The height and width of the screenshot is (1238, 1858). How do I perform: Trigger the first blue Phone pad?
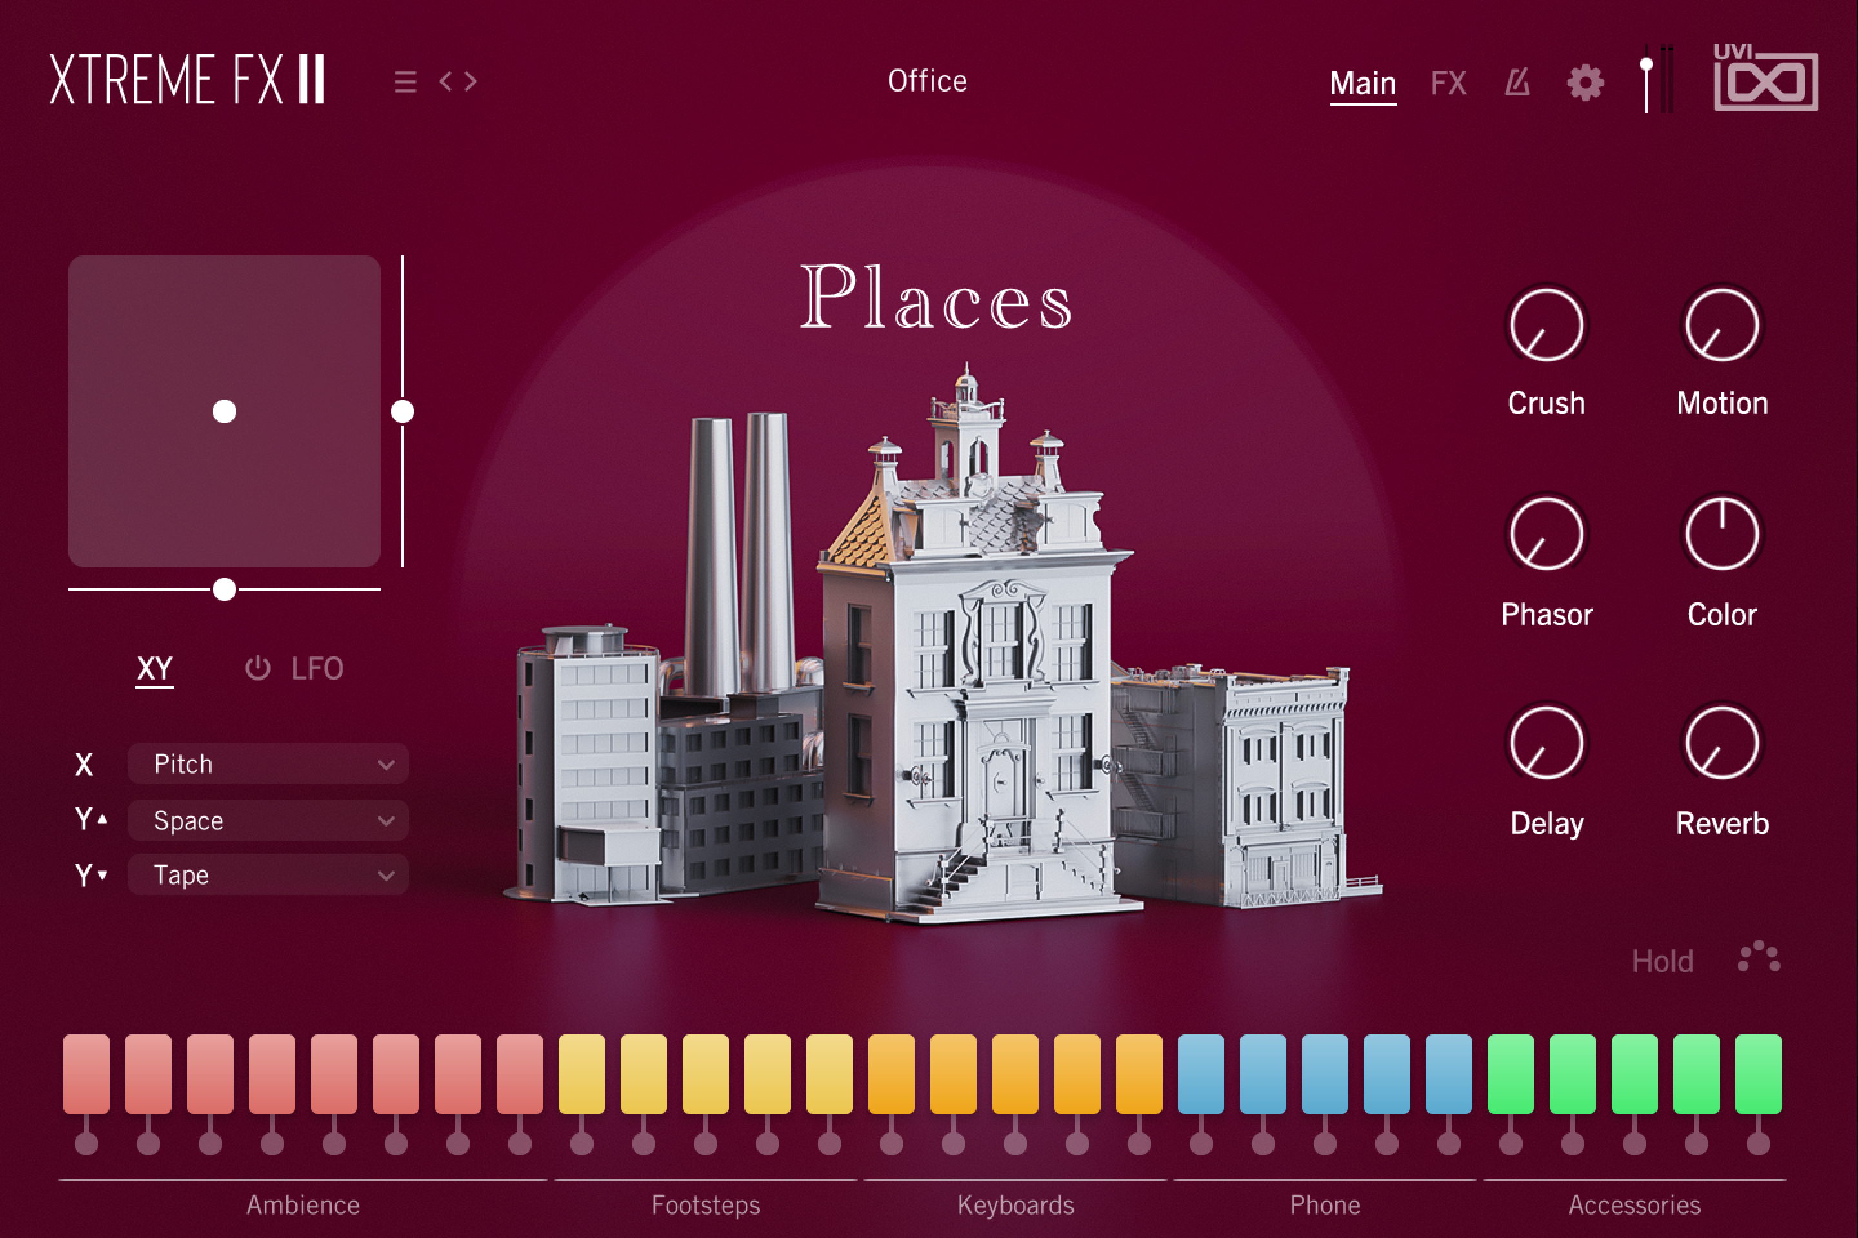click(x=1201, y=1074)
